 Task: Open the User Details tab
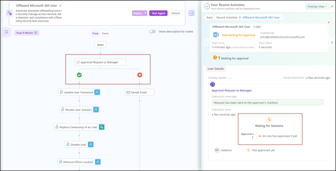click(216, 69)
